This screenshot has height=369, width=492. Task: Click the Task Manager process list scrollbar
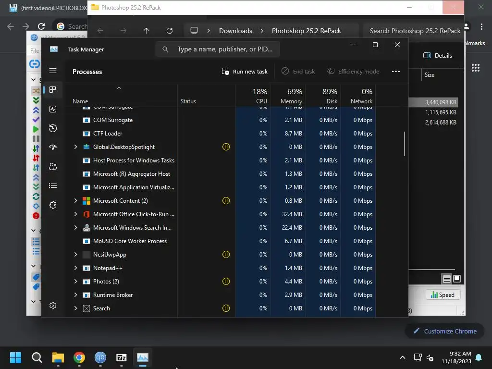(x=405, y=144)
